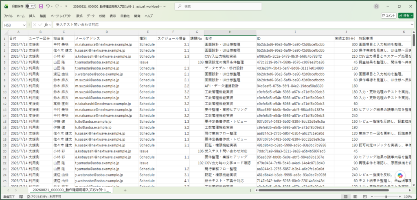Open the ページ レイアウト ribbon tab
This screenshot has width=417, height=200.
[61, 16]
